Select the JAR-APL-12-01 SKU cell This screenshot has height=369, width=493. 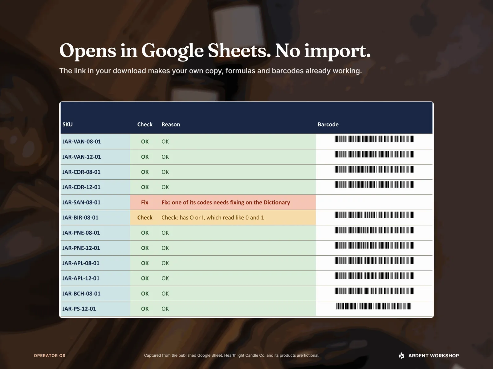95,278
